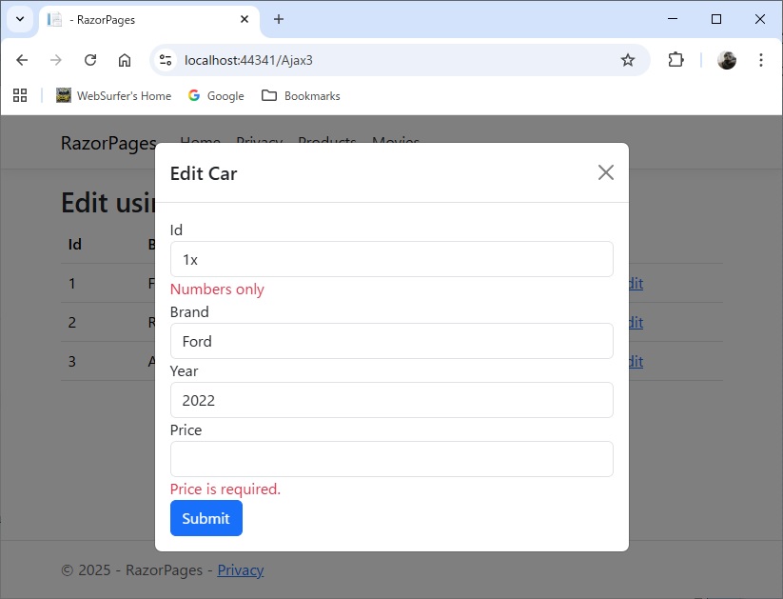Screen dimensions: 783x599
Task: Click the Year input field showing 2022
Action: click(392, 400)
